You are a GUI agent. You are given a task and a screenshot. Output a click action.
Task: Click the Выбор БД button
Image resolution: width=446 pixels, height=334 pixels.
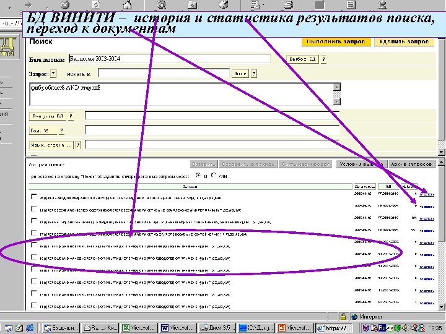coord(302,59)
